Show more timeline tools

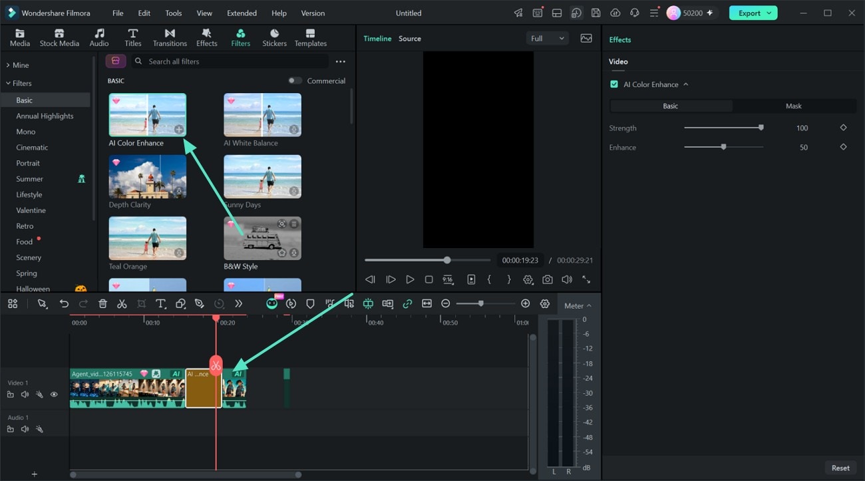point(239,303)
